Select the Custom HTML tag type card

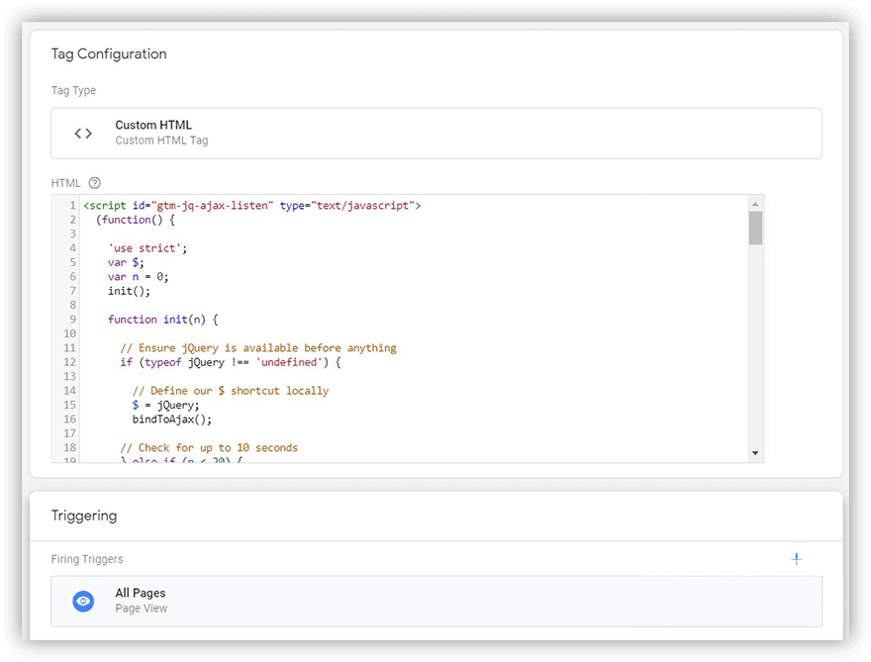(435, 134)
